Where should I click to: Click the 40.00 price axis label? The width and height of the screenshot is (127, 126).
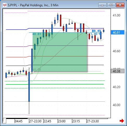pyautogui.click(x=116, y=105)
